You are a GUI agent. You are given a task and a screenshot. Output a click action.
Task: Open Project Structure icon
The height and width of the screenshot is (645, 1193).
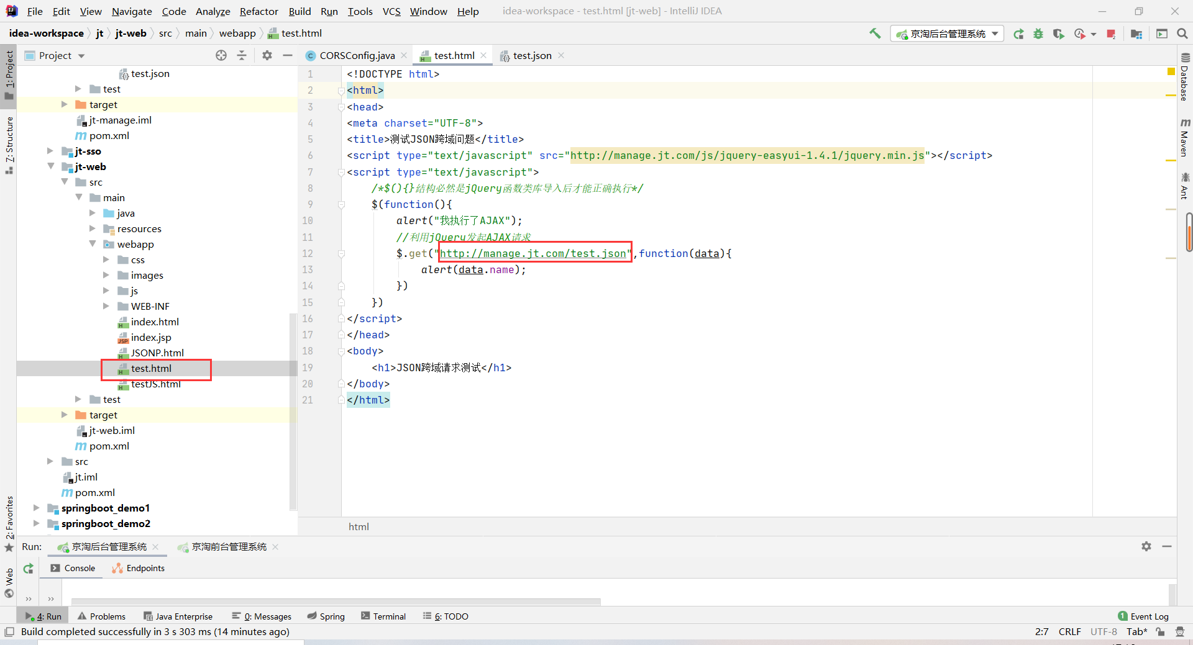[1136, 34]
